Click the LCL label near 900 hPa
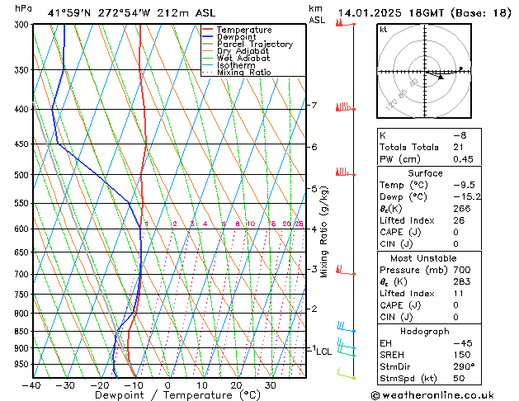 [x=323, y=351]
